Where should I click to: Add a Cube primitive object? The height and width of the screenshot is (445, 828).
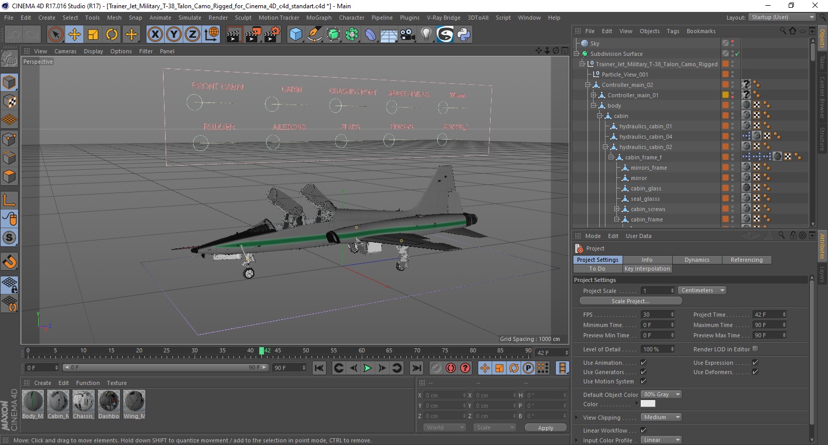coord(295,35)
